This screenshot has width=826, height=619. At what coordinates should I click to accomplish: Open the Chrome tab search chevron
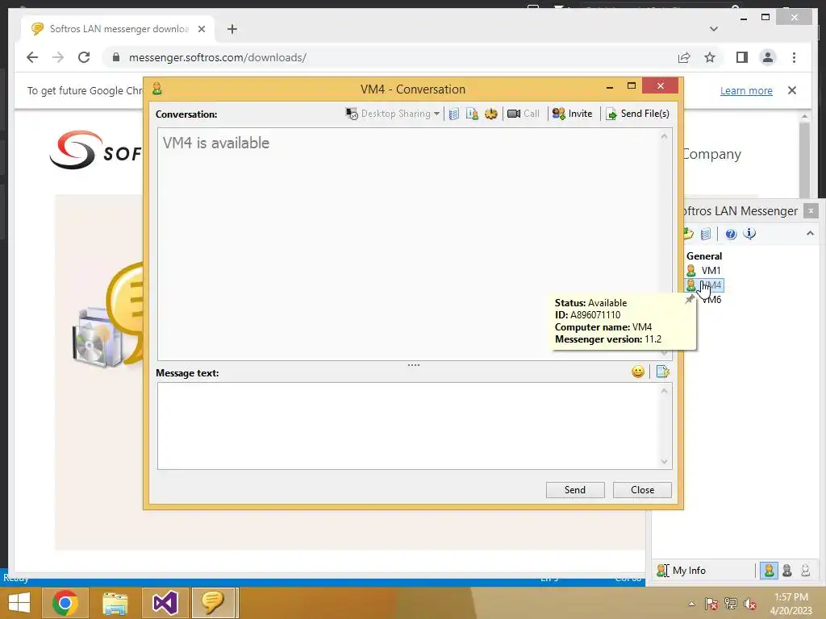point(713,29)
